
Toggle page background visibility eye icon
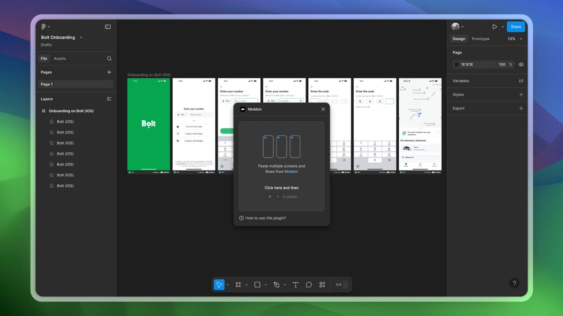(x=521, y=65)
